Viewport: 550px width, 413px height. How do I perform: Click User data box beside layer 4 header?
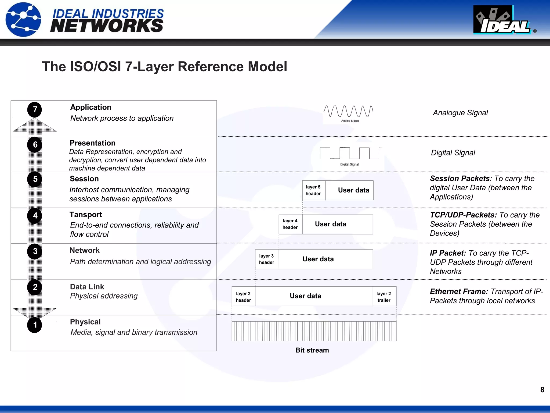[338, 224]
